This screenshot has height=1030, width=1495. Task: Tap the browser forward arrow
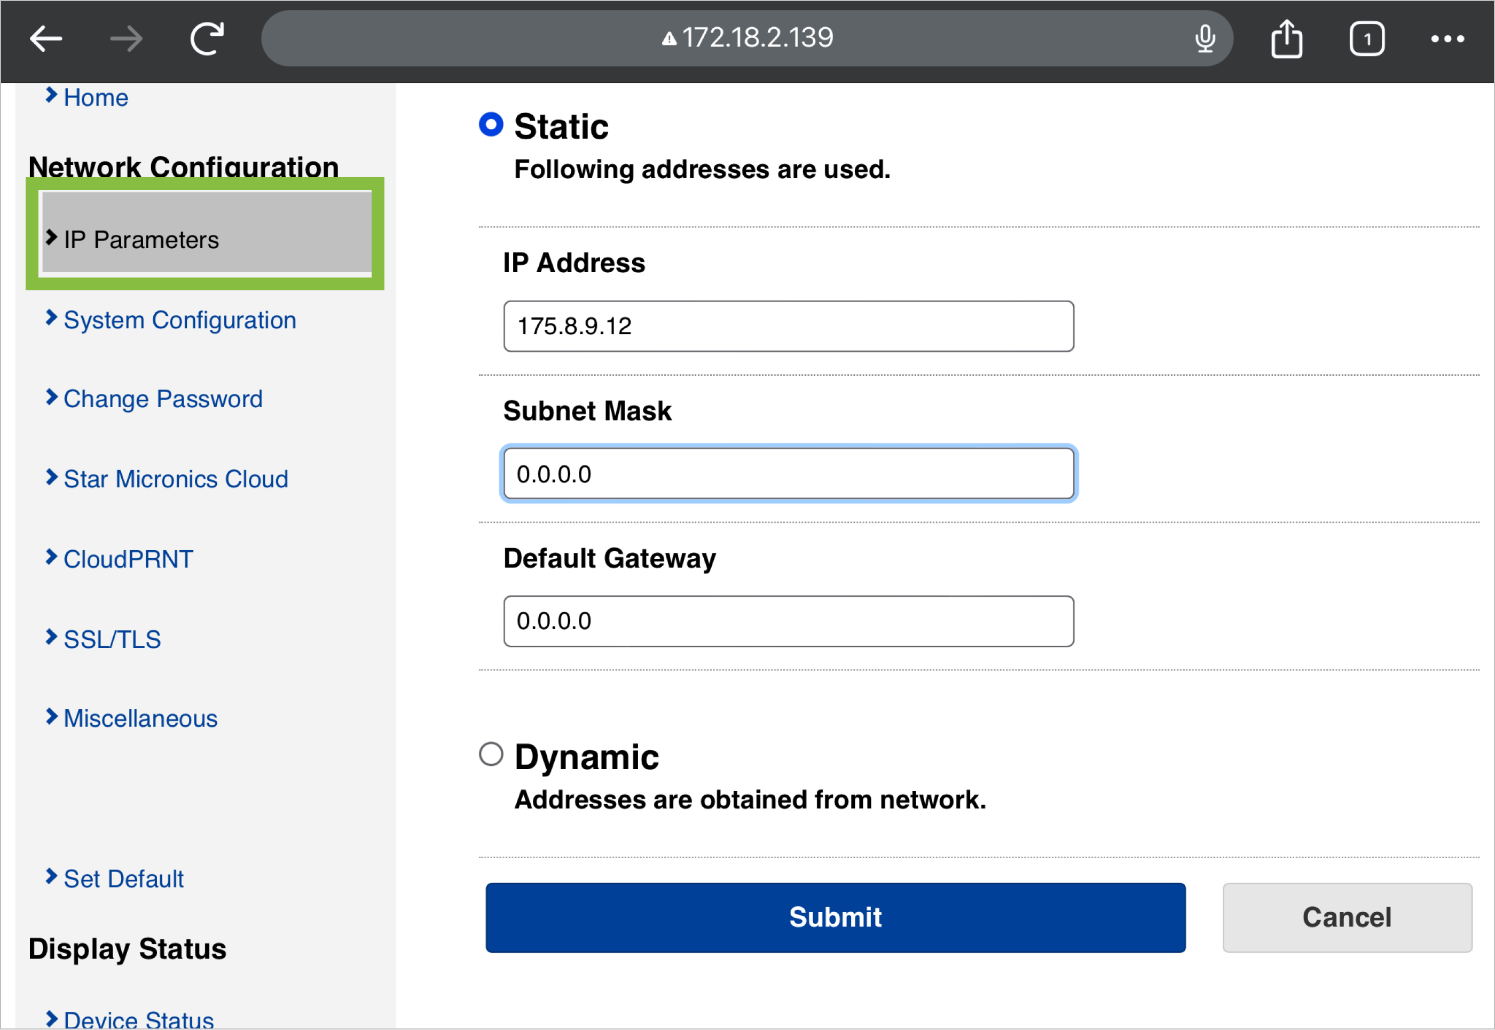126,39
